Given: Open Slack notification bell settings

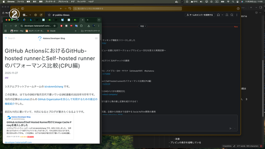Looking at the screenshot, I should click(227, 15).
